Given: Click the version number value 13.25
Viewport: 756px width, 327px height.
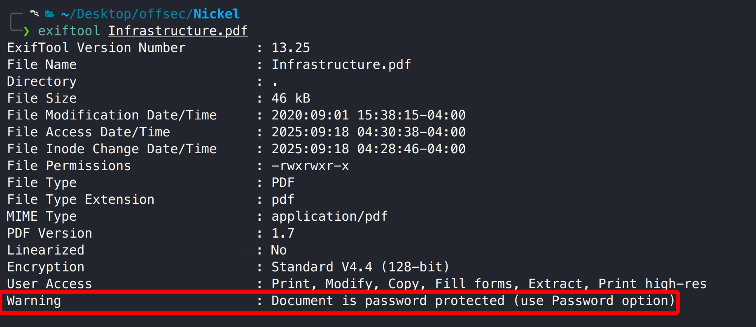Looking at the screenshot, I should tap(291, 48).
